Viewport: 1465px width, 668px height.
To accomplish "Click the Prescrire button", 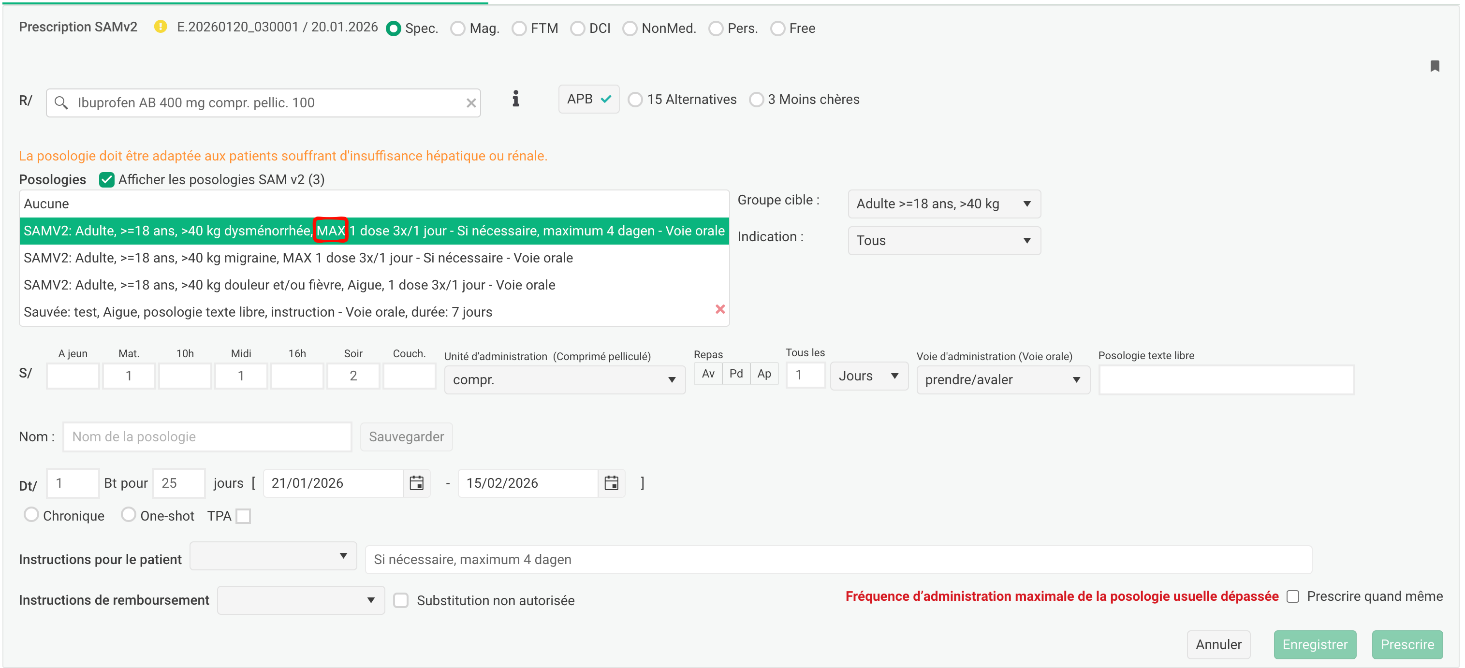I will 1406,645.
